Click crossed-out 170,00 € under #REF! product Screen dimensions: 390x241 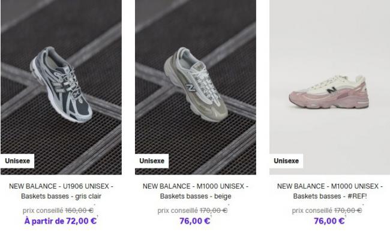click(x=348, y=210)
